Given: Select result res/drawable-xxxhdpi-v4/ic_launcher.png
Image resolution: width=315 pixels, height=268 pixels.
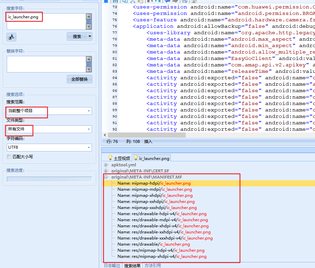Looking at the screenshot, I should point(165,238).
